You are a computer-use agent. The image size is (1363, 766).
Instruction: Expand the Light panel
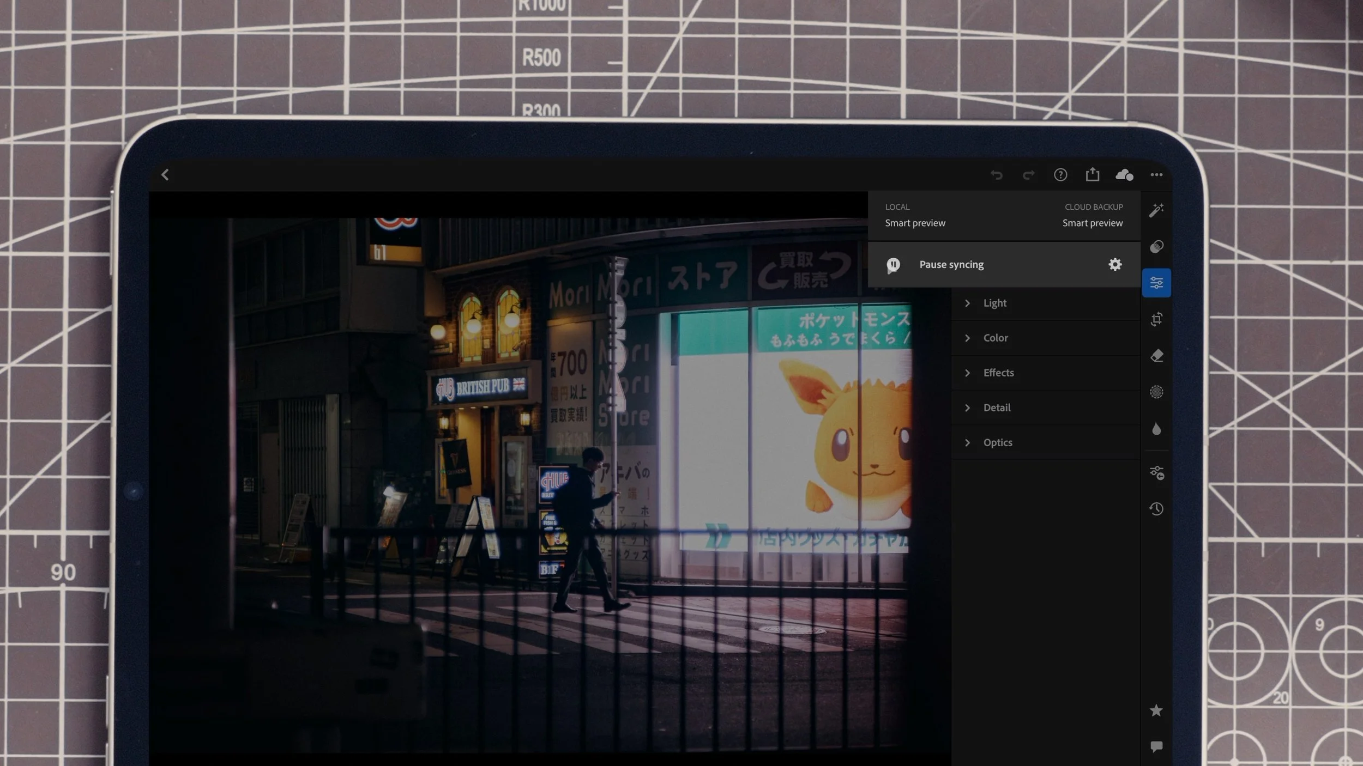pyautogui.click(x=1046, y=303)
